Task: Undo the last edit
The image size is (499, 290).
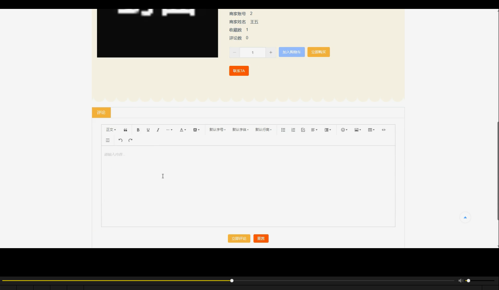Action: pos(120,140)
